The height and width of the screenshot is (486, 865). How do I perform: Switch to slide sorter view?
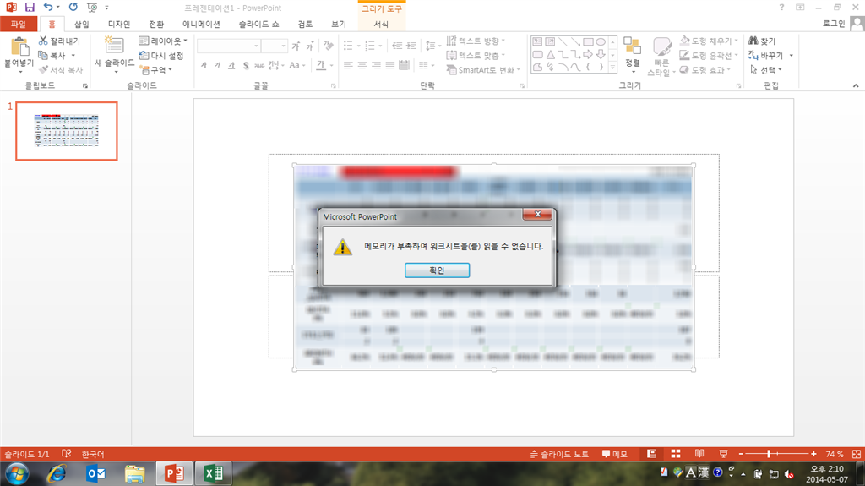coord(675,454)
